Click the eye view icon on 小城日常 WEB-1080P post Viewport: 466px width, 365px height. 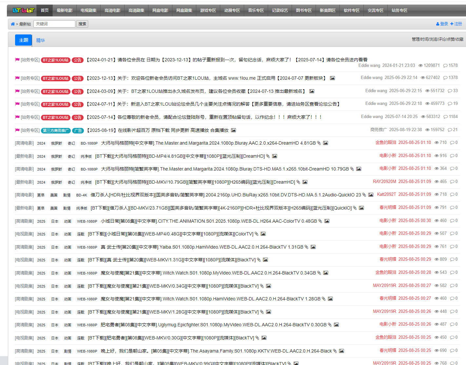point(437,221)
